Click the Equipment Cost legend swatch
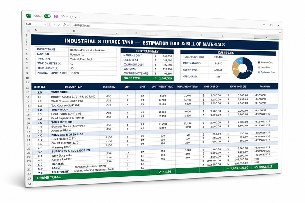The image size is (305, 203). [x=258, y=72]
